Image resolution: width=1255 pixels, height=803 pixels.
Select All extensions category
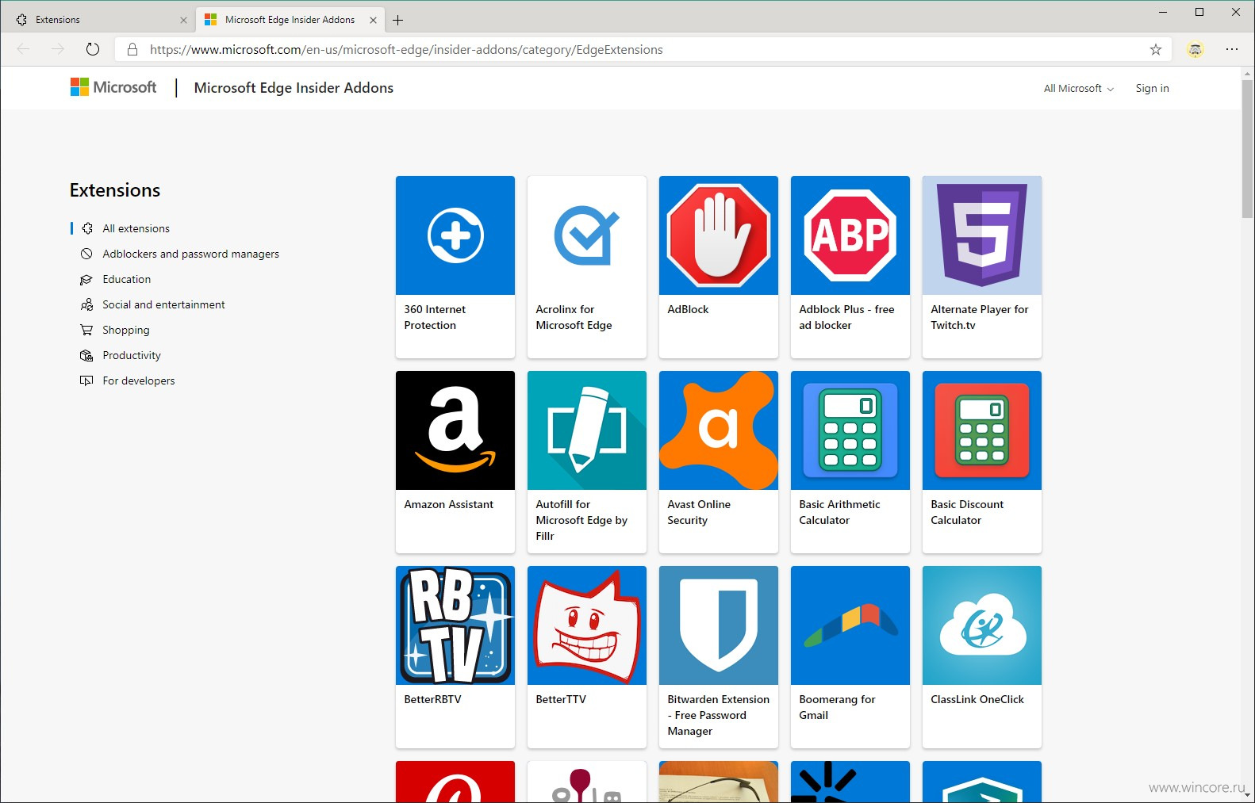coord(136,228)
